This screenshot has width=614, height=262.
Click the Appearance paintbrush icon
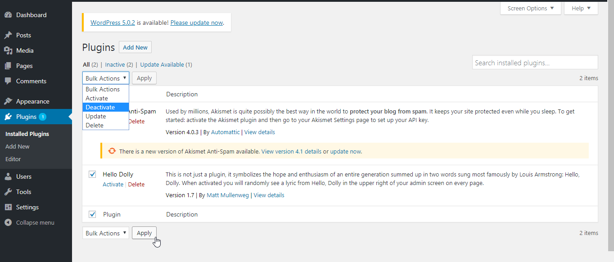pyautogui.click(x=8, y=101)
